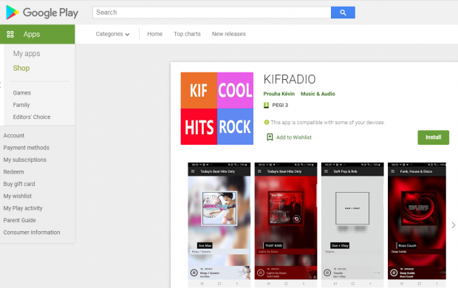Click the Google Play logo
Image resolution: width=458 pixels, height=288 pixels.
42,13
